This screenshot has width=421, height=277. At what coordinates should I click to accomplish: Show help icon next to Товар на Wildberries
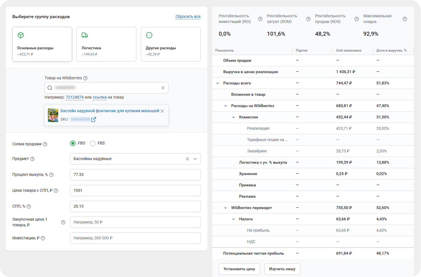click(85, 78)
